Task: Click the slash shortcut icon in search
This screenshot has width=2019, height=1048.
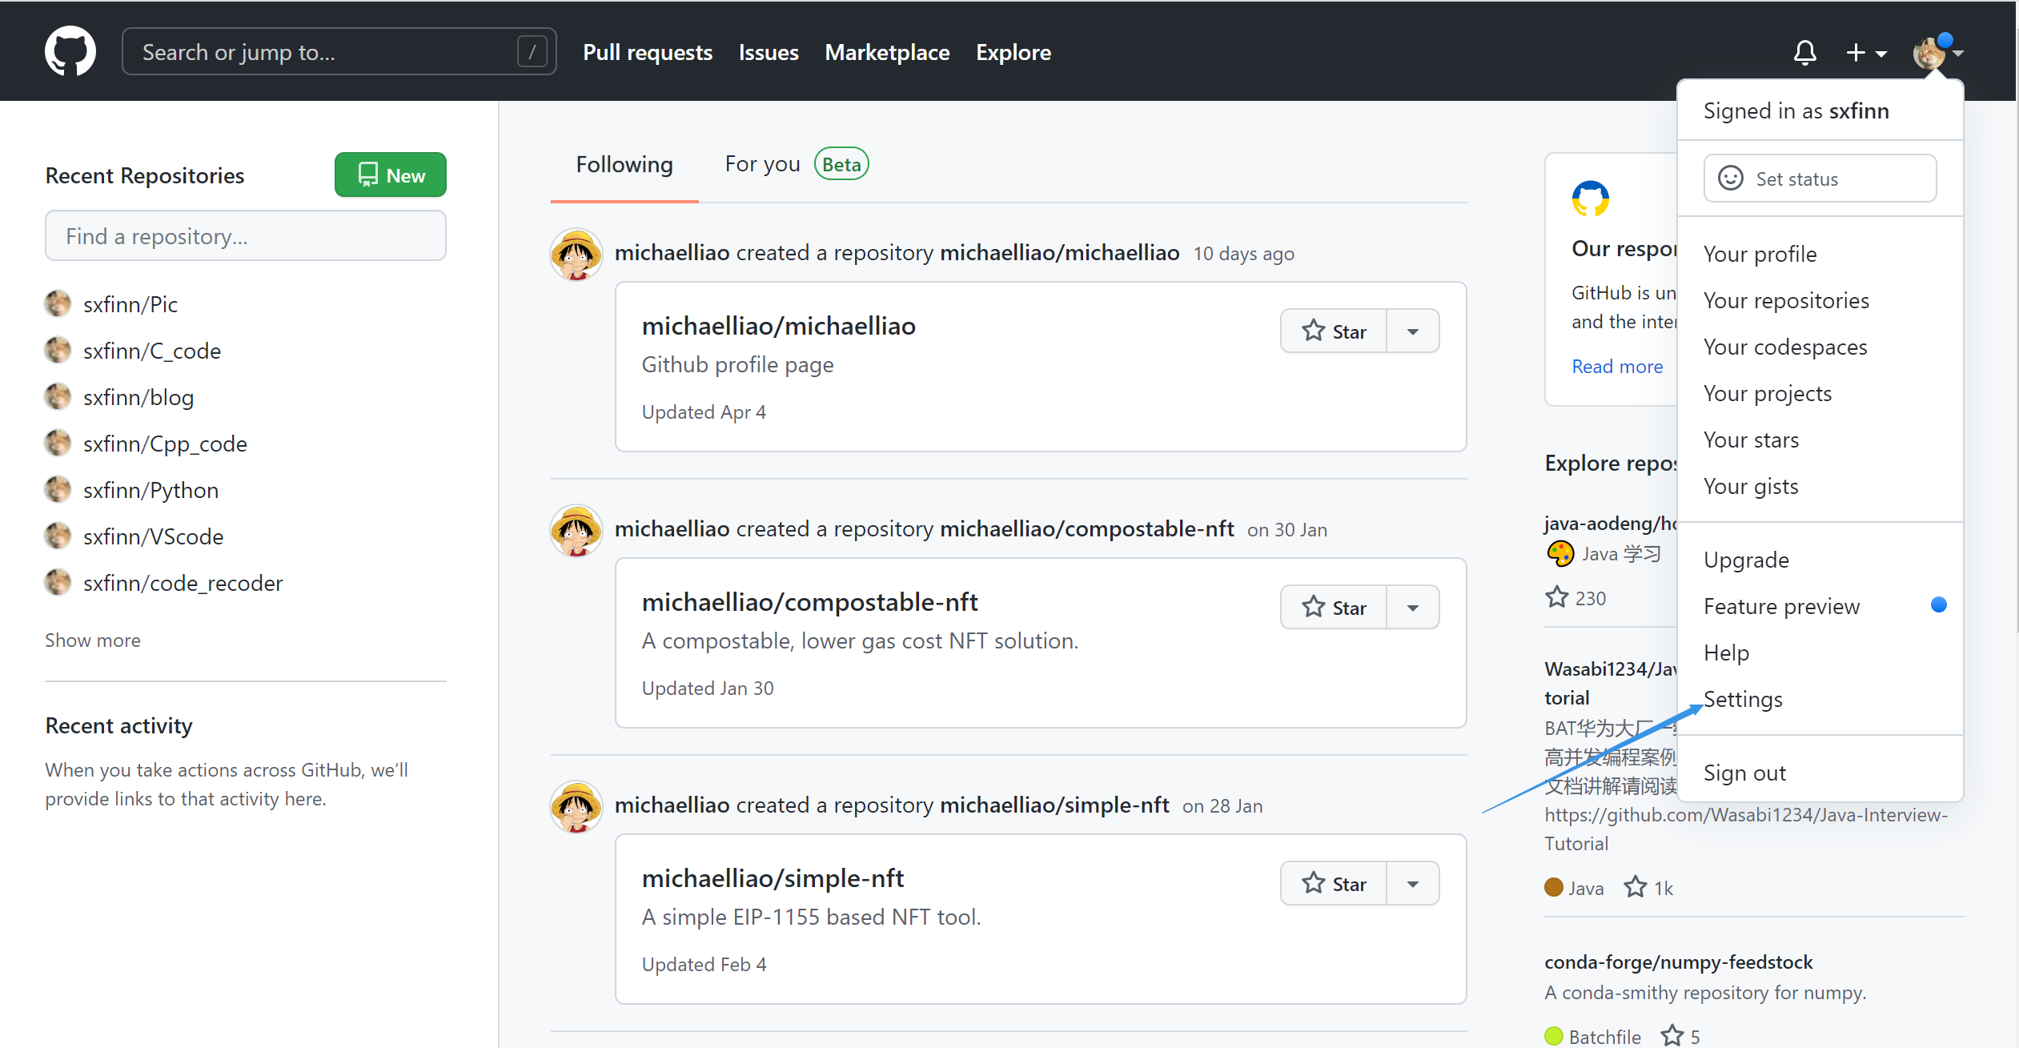Action: point(532,52)
